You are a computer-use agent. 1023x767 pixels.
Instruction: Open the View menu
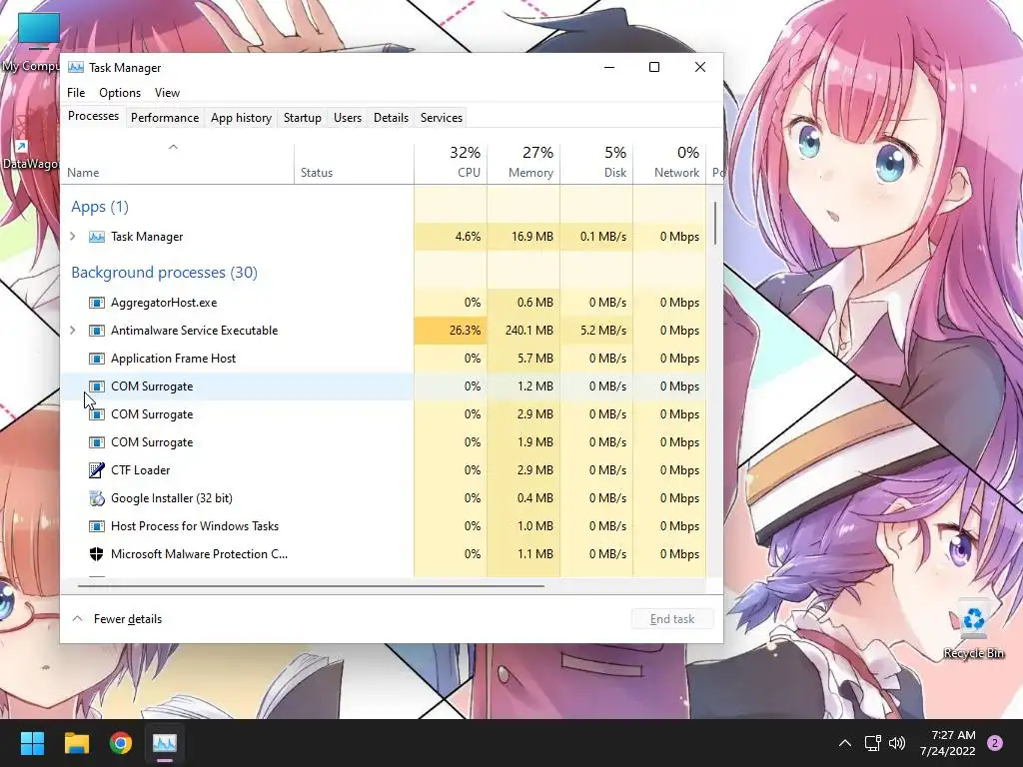point(167,93)
